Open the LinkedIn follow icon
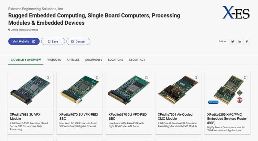258x141 pixels. (240, 42)
